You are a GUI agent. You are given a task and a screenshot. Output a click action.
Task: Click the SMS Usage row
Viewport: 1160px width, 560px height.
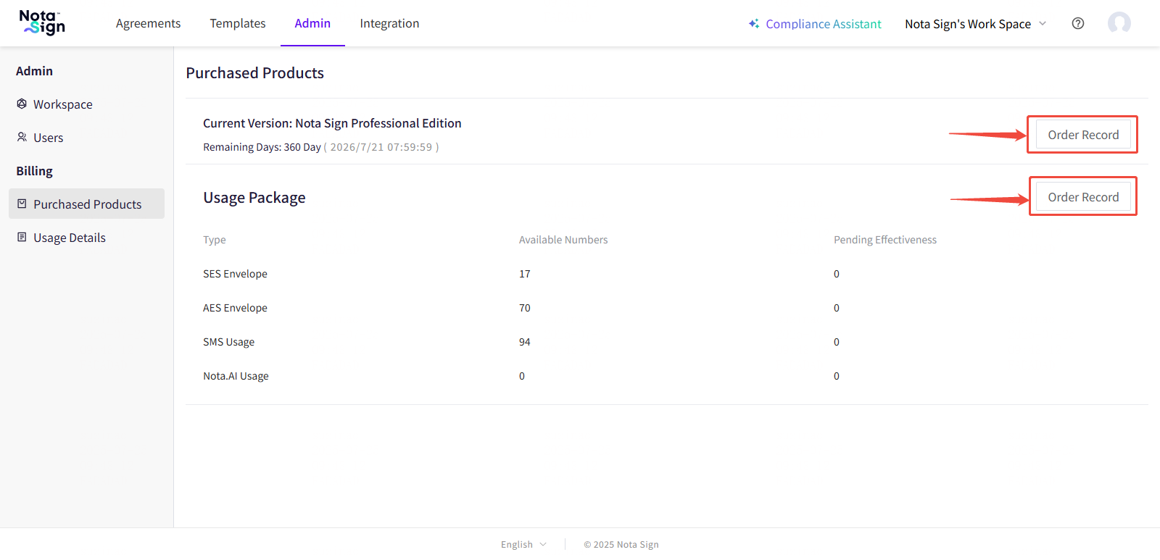click(x=228, y=342)
